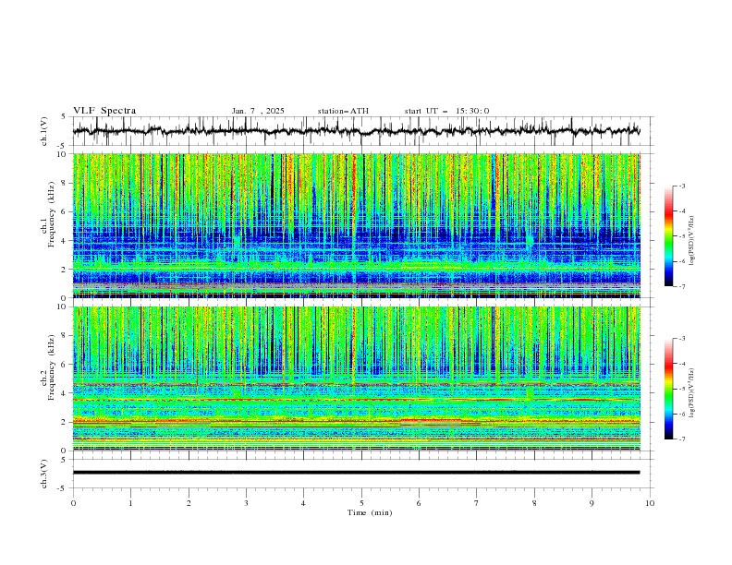732x565 pixels.
Task: Click time axis tick label "3"
Action: [246, 503]
